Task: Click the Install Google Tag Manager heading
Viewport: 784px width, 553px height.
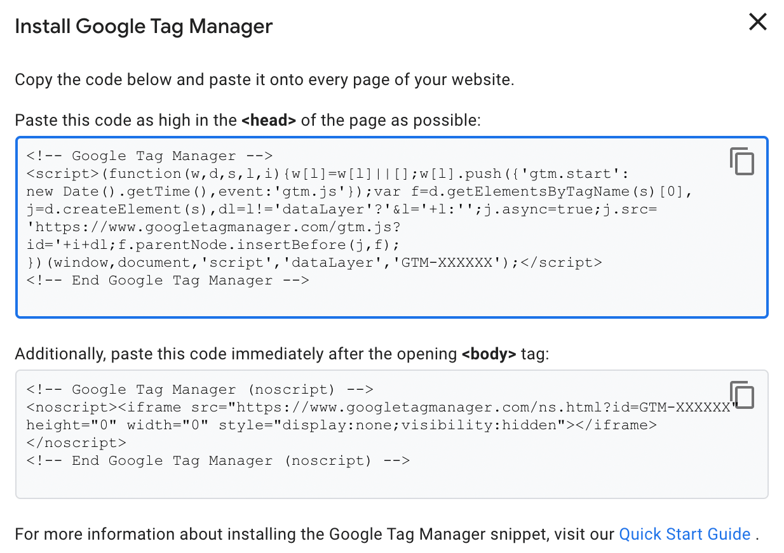Action: point(144,26)
